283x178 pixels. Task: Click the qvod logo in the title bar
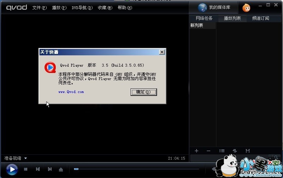point(17,7)
